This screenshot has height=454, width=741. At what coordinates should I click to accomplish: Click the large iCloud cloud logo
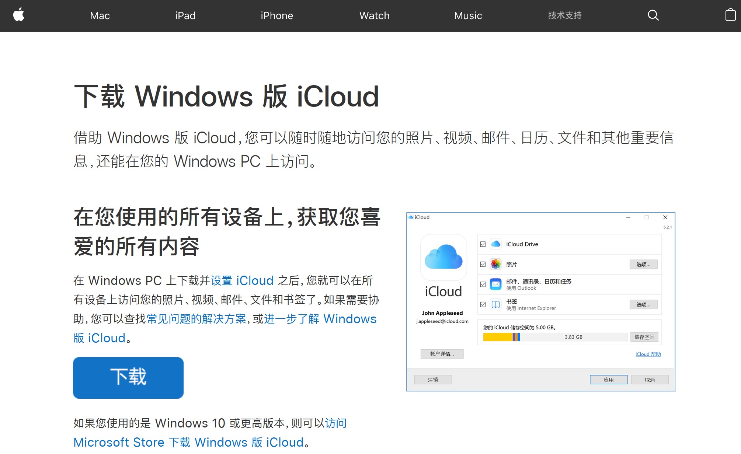coord(443,257)
